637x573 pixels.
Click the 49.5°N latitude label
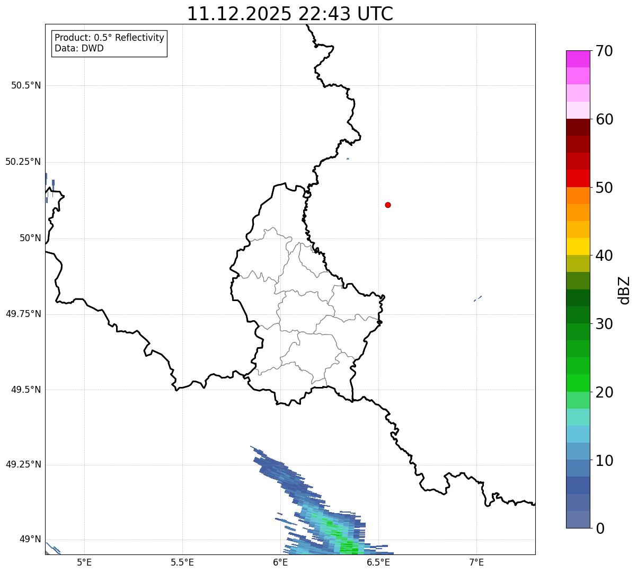pyautogui.click(x=26, y=390)
